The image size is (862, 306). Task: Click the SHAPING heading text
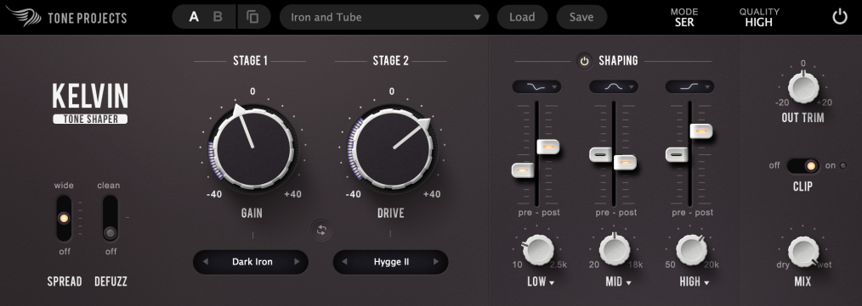coord(618,61)
